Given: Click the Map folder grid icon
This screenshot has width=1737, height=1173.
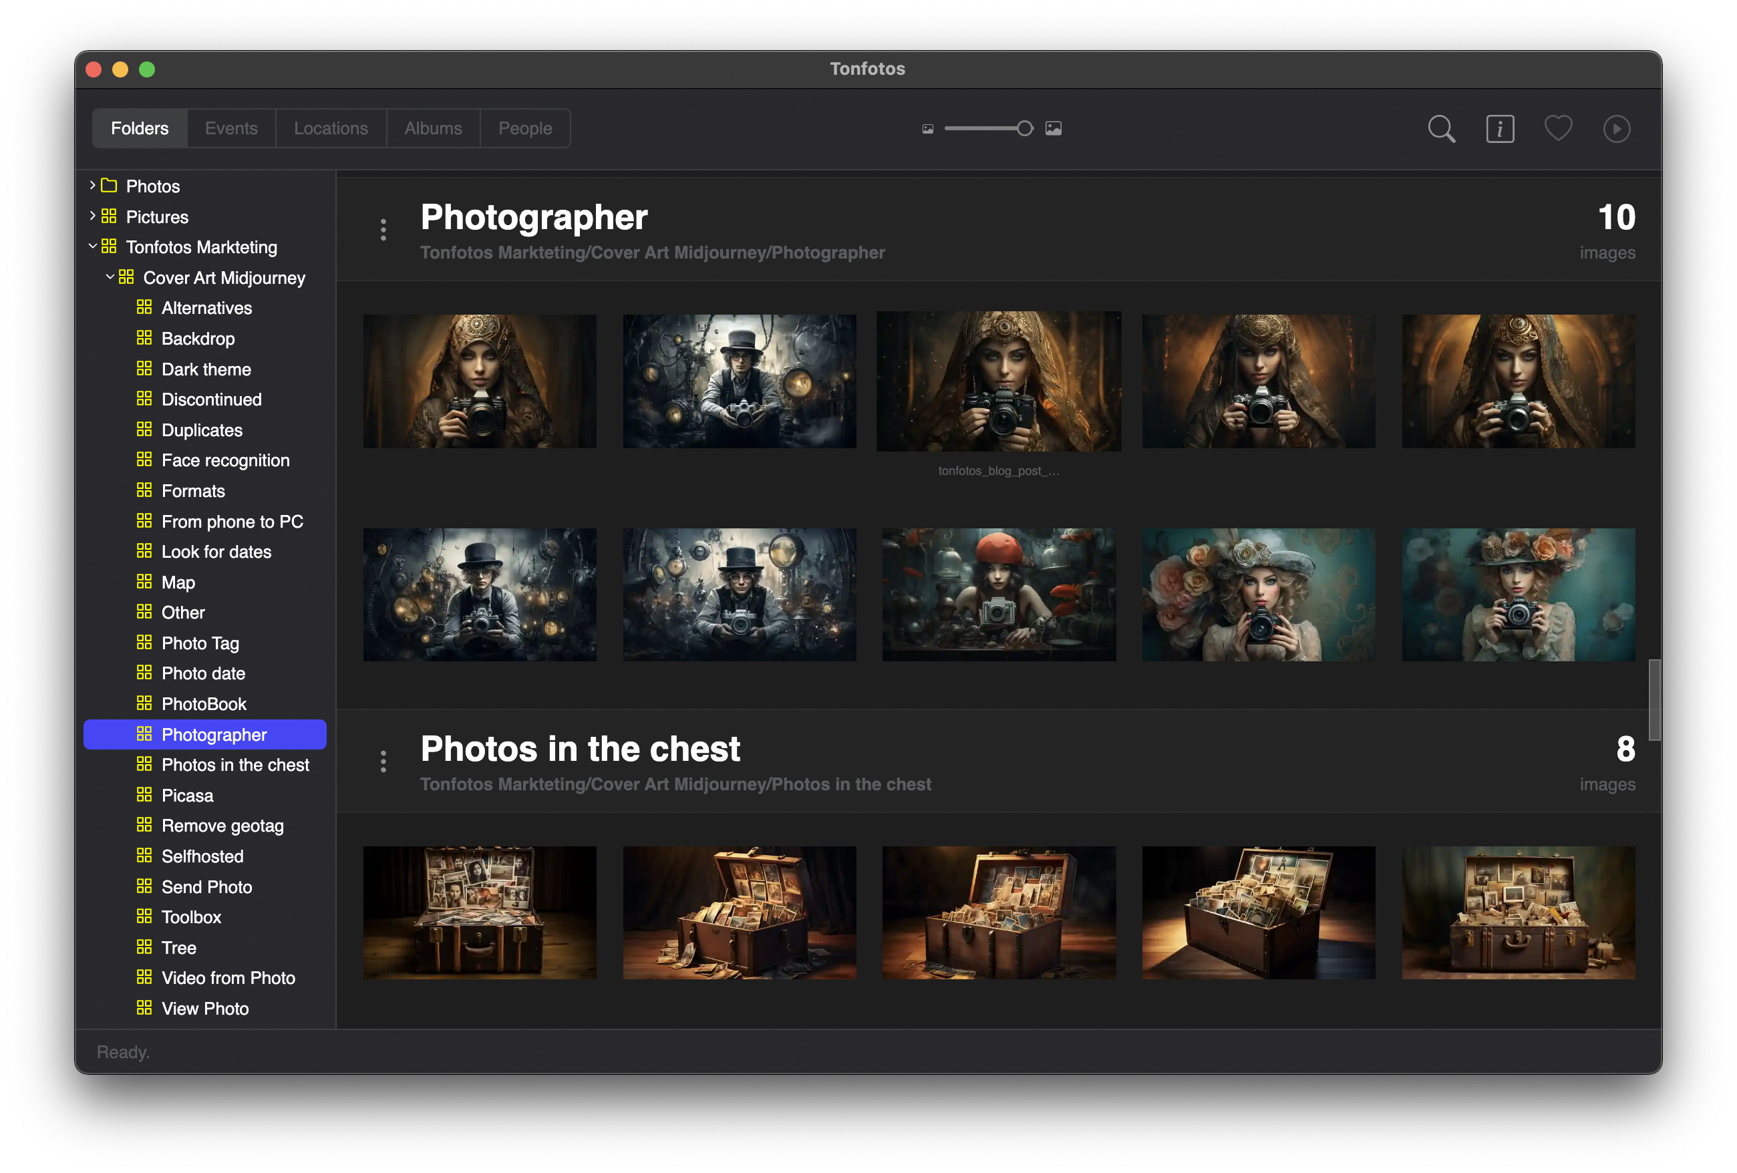Looking at the screenshot, I should 144,581.
